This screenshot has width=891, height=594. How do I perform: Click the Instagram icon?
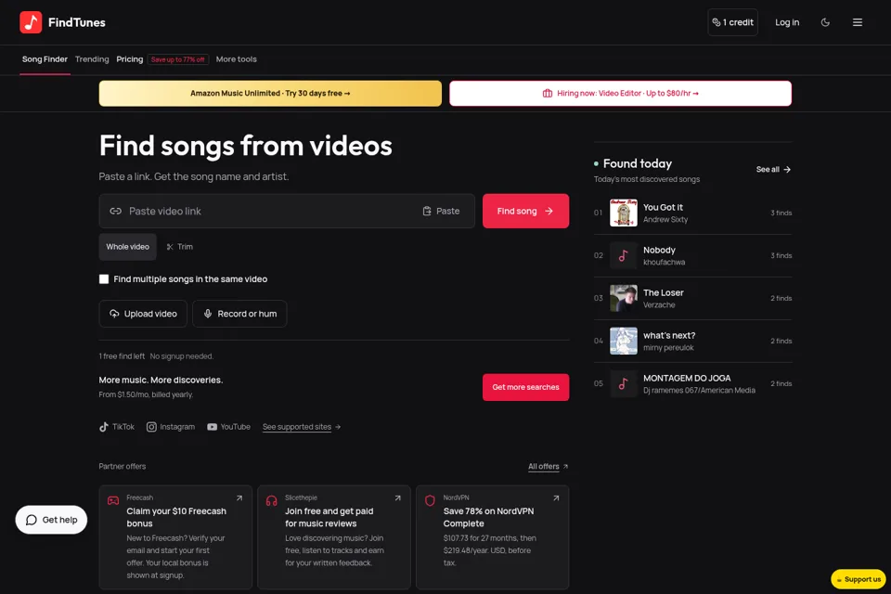[x=151, y=427]
